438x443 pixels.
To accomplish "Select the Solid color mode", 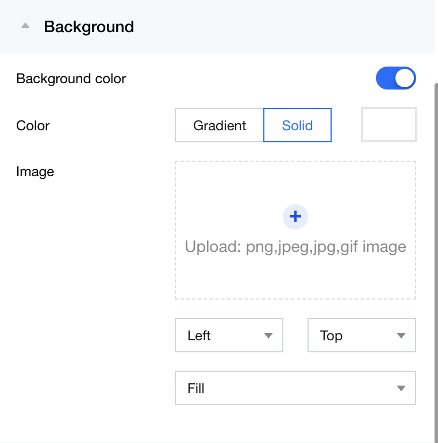I will [297, 125].
